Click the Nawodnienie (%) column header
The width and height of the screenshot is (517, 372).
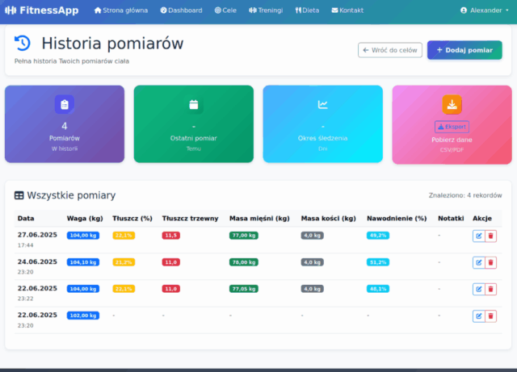coord(397,219)
